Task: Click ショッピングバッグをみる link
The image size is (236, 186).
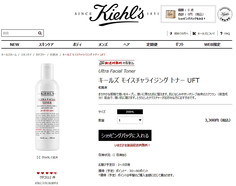Action: [x=191, y=19]
